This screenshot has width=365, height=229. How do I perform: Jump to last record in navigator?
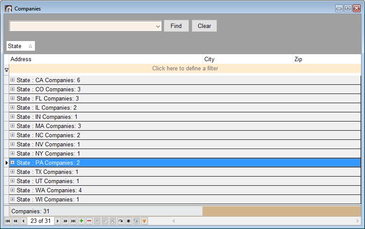click(73, 221)
